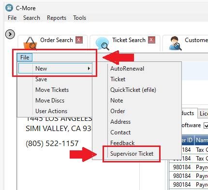This screenshot has width=208, height=190.
Task: Switch to the Order Search tab
Action: click(x=53, y=43)
